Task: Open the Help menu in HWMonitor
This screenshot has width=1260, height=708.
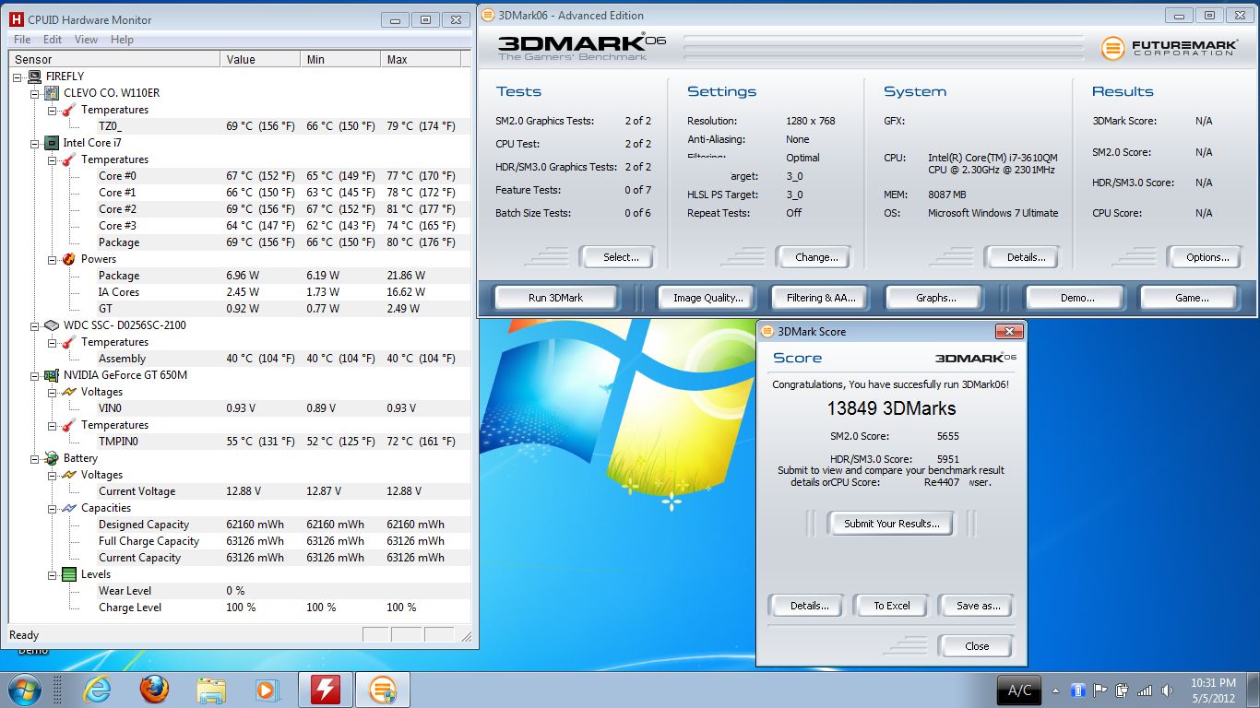Action: (x=122, y=40)
